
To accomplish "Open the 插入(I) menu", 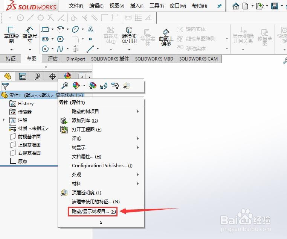I will [x=137, y=6].
